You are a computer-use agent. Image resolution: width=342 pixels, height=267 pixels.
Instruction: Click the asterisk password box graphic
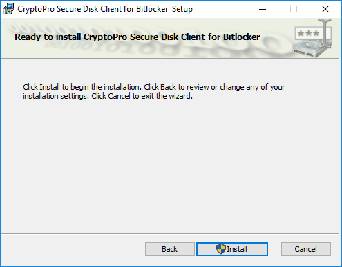point(309,34)
